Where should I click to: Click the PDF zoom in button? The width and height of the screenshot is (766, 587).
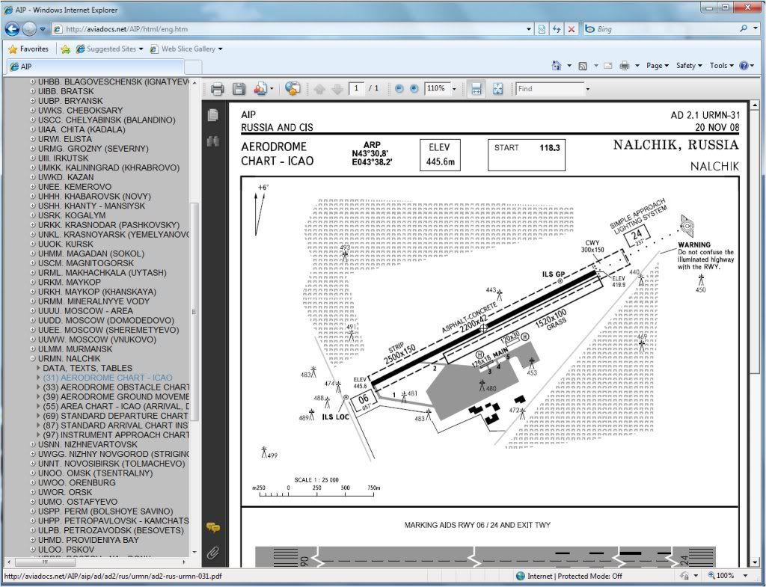[x=414, y=89]
